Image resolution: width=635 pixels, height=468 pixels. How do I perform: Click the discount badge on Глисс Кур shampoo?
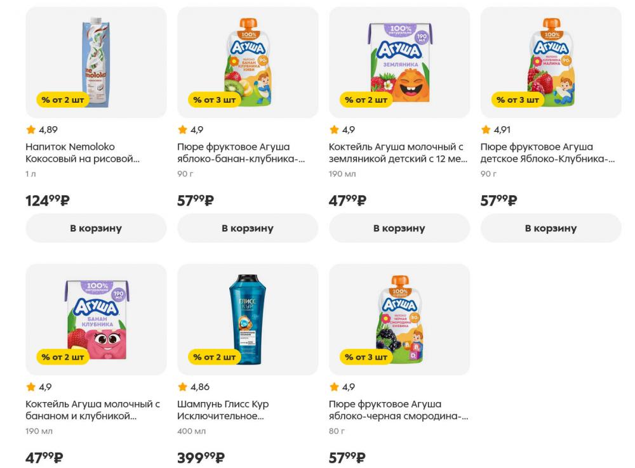[215, 357]
